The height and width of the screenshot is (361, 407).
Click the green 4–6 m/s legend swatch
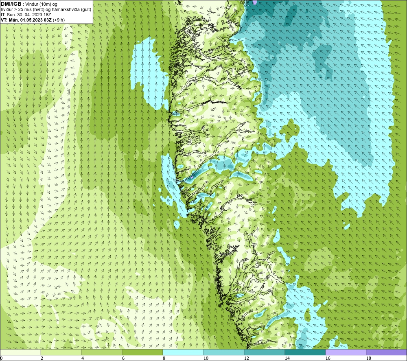[x=102, y=352]
